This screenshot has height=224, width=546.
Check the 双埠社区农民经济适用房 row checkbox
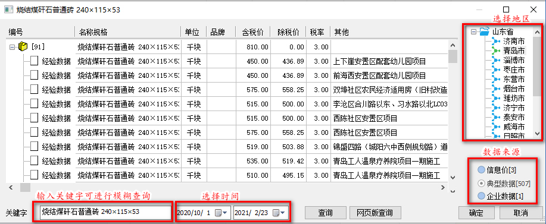coord(34,90)
